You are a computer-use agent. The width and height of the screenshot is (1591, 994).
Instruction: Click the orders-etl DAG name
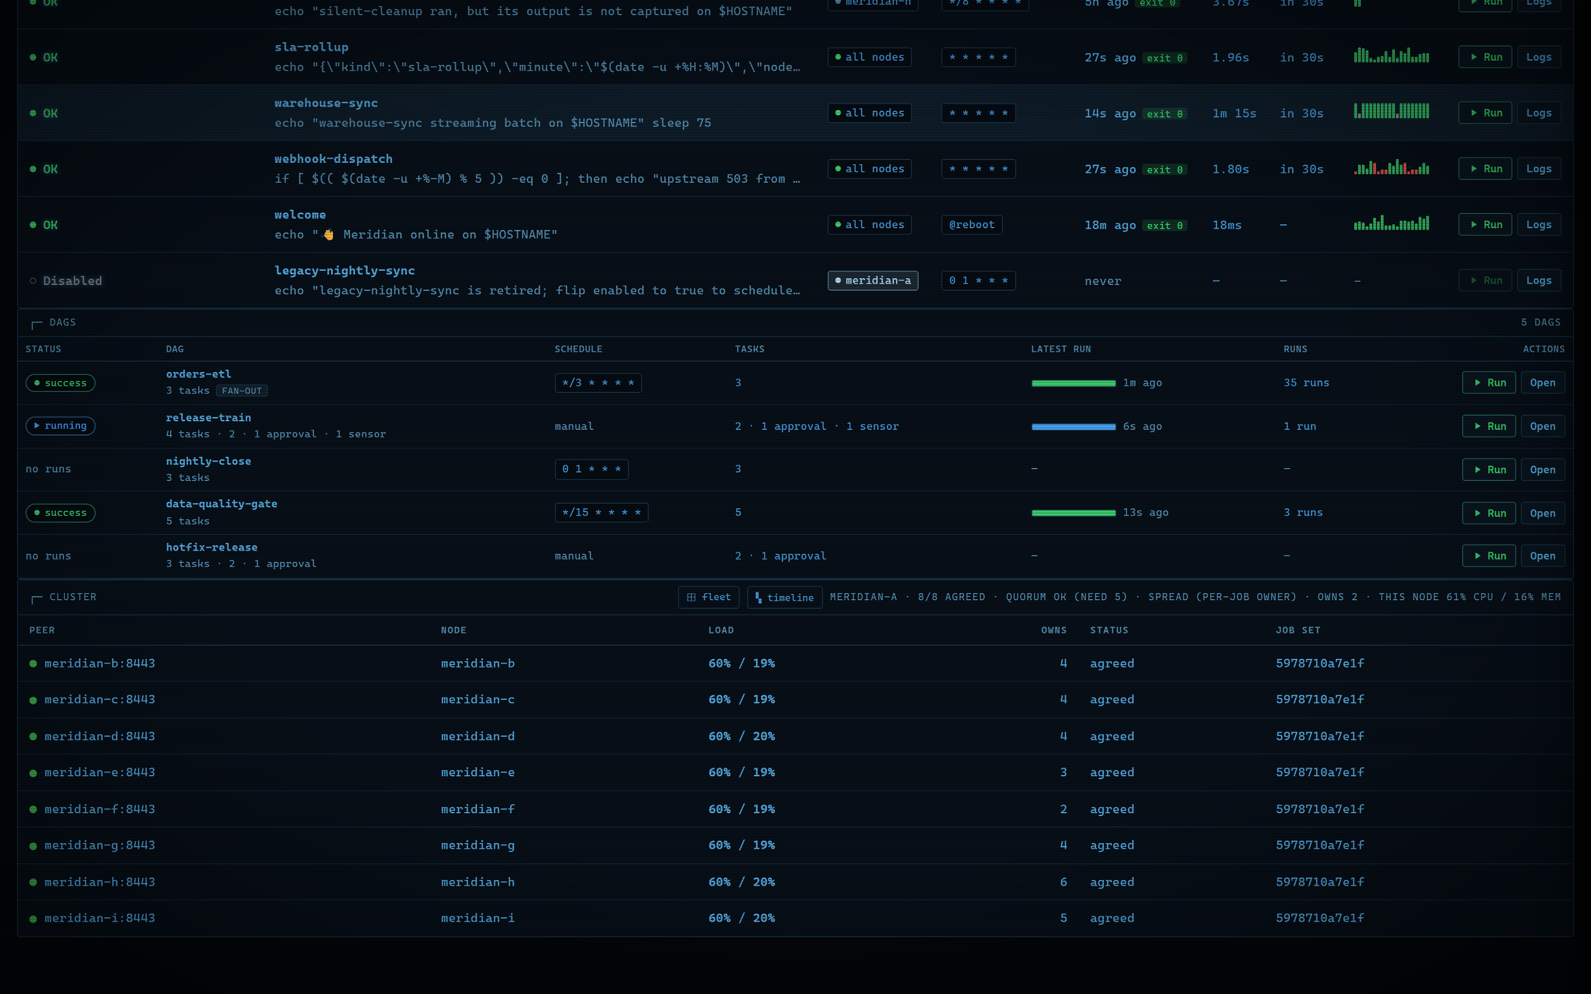coord(198,374)
